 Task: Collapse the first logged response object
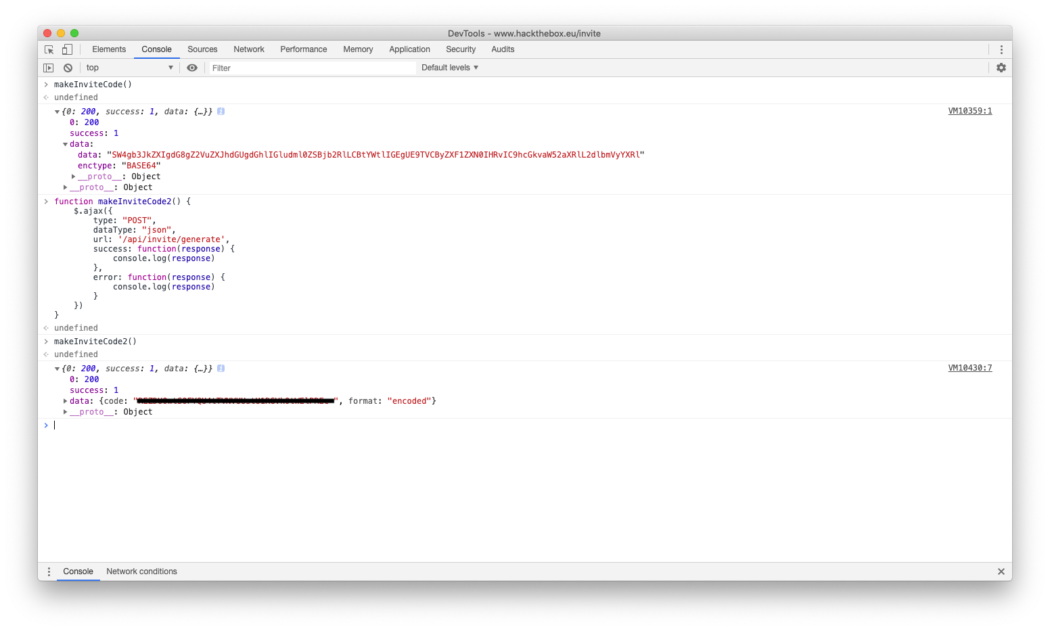pos(57,112)
